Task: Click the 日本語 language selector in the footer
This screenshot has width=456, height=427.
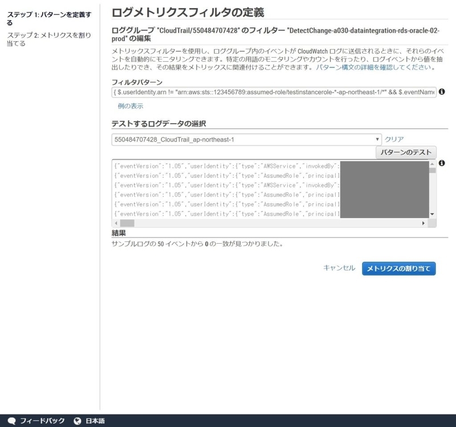Action: point(95,421)
